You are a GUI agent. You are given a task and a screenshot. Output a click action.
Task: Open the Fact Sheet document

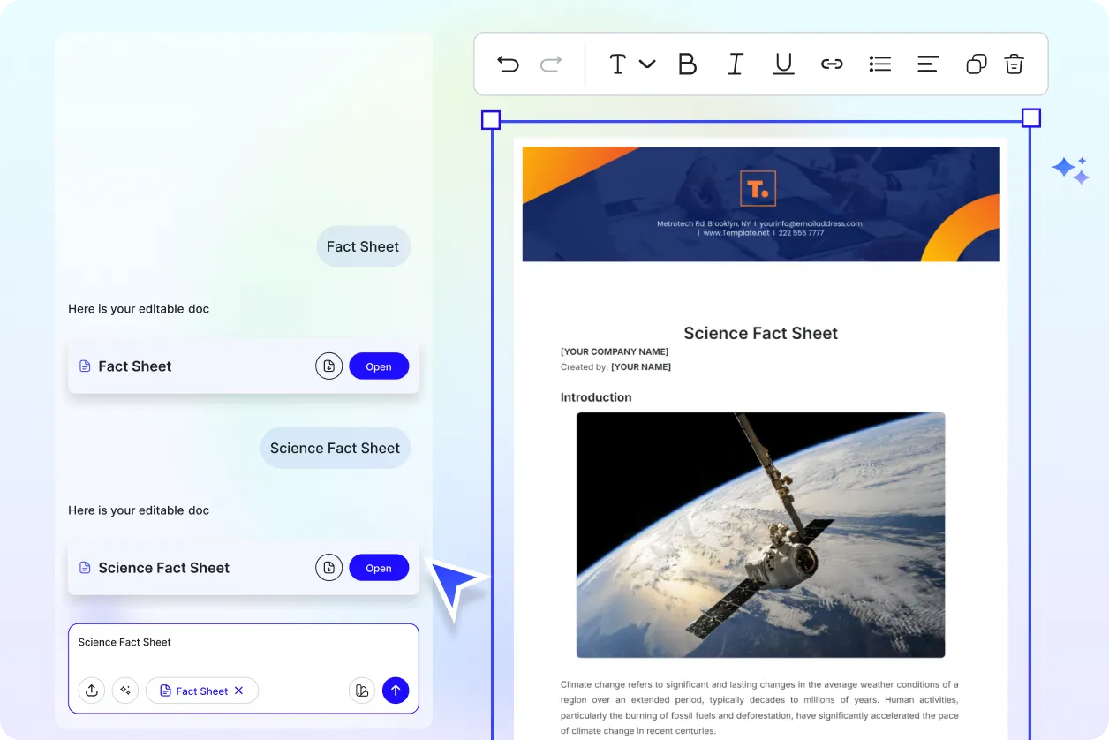pyautogui.click(x=379, y=366)
